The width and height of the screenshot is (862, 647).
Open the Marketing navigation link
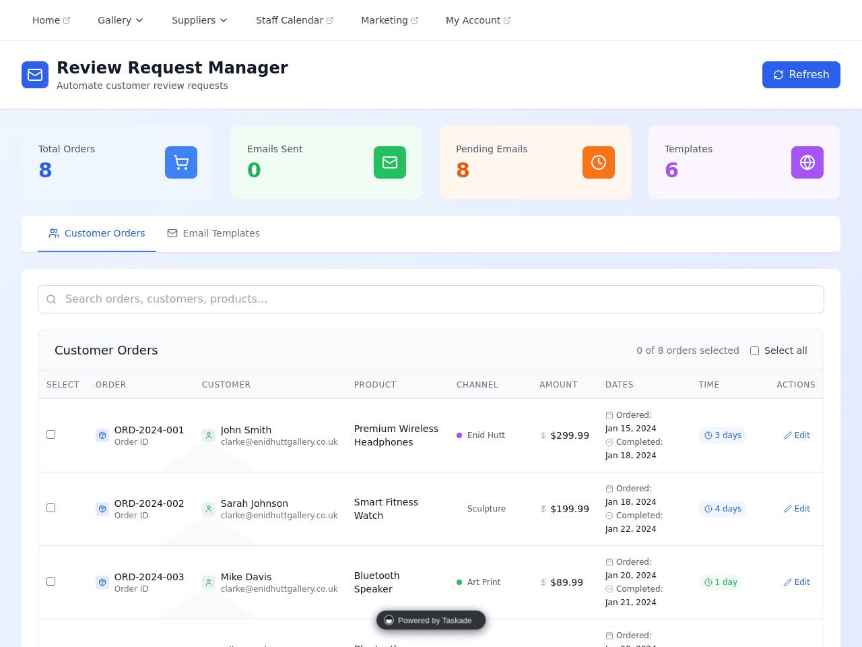coord(389,20)
